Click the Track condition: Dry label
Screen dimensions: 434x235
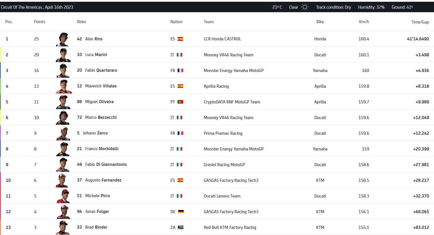333,7
